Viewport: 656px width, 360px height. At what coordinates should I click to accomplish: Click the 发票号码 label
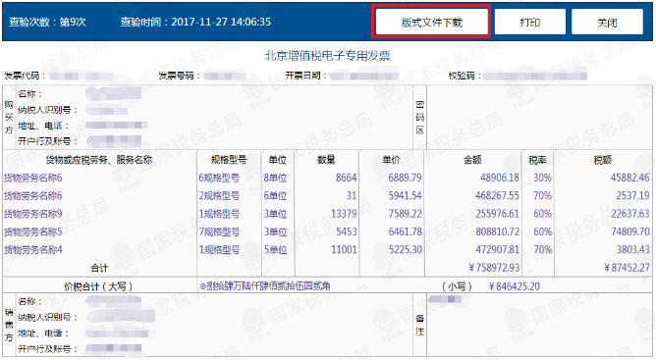coord(179,76)
